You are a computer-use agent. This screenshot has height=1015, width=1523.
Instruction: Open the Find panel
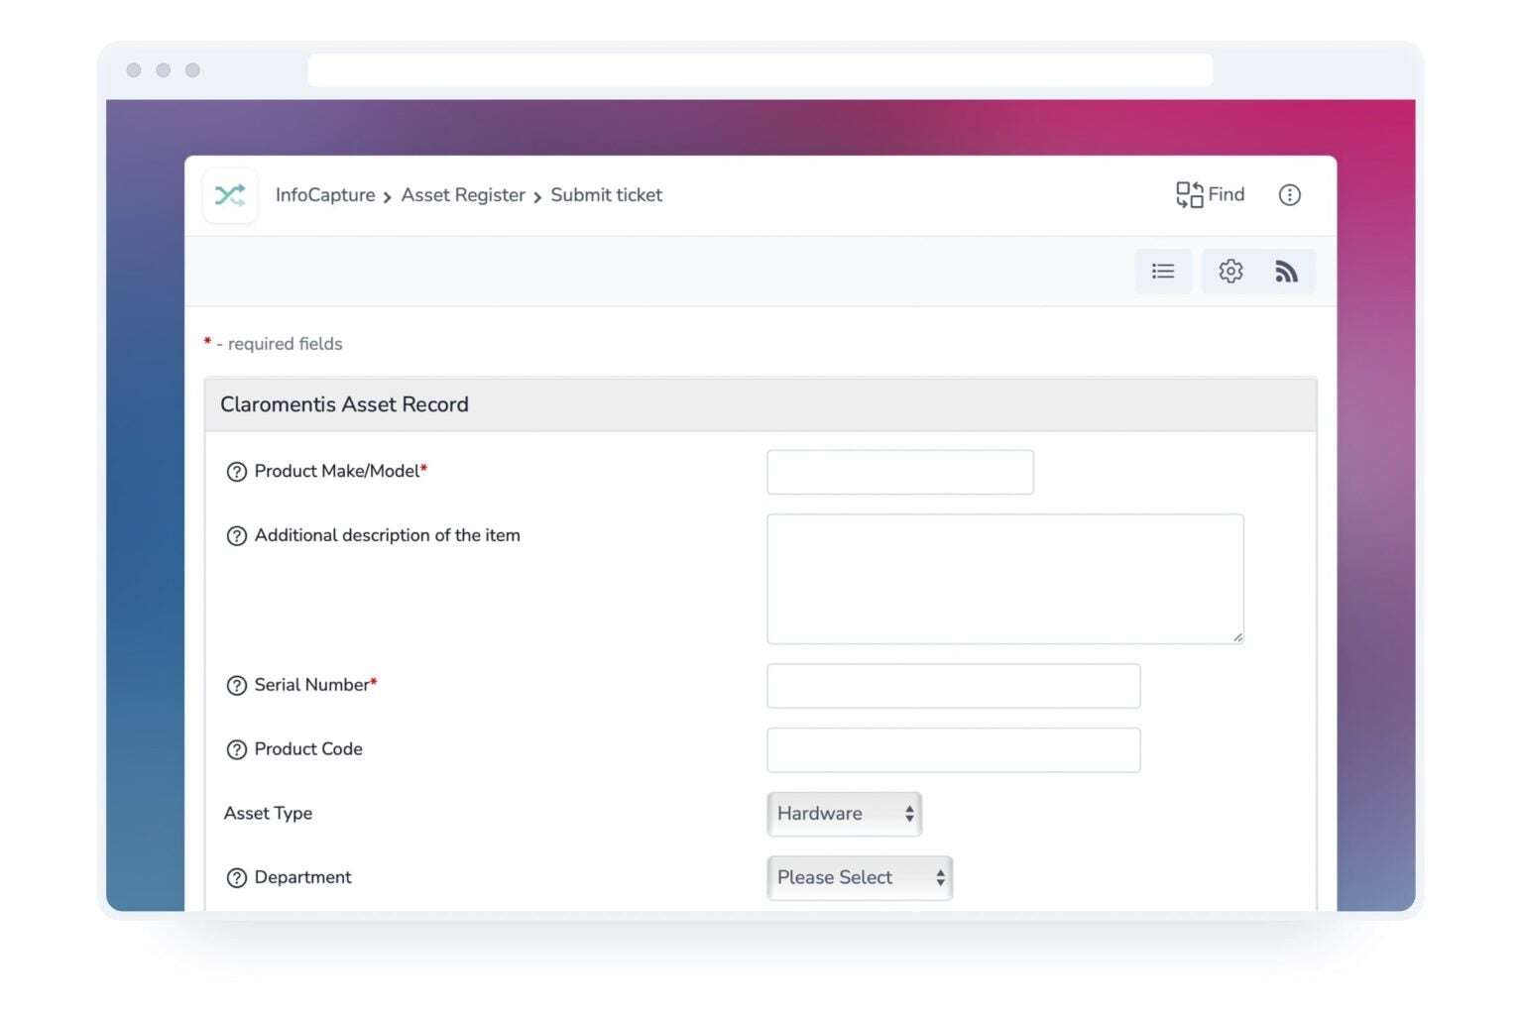coord(1209,194)
